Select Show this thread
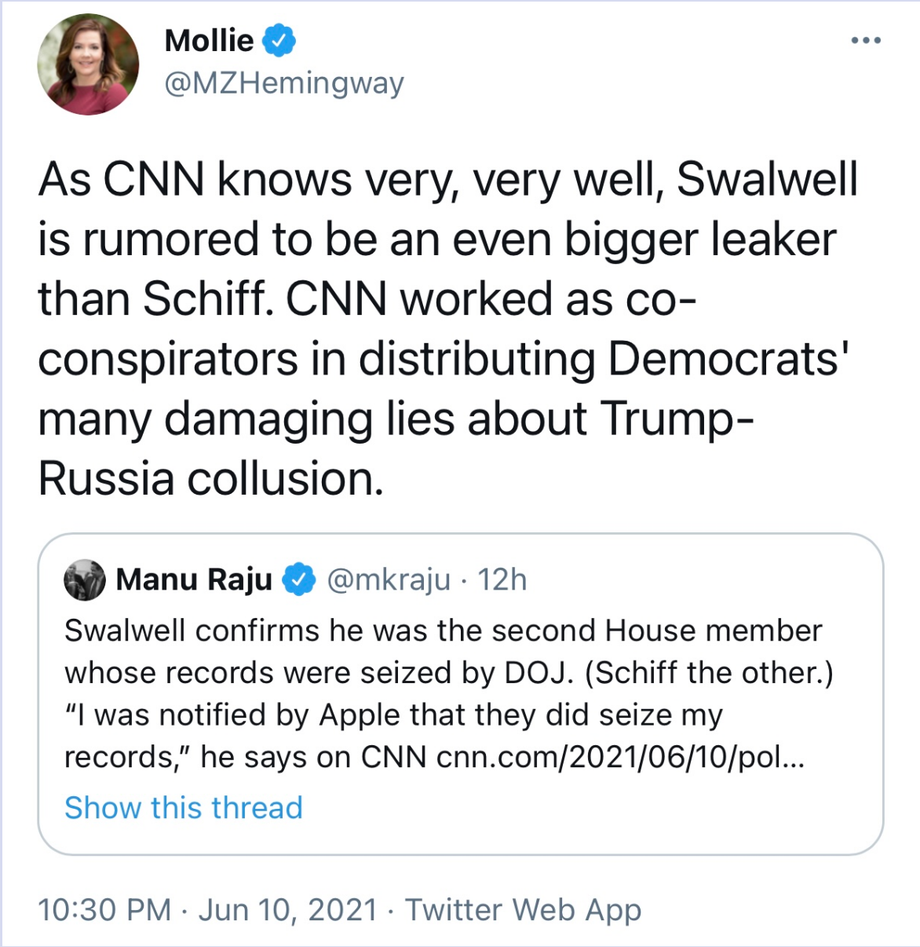 pyautogui.click(x=184, y=807)
